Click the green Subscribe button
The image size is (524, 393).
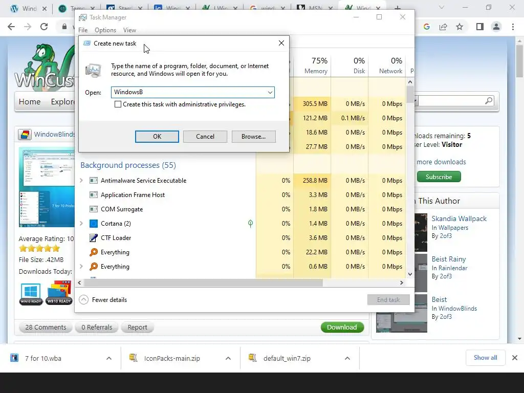tap(439, 177)
